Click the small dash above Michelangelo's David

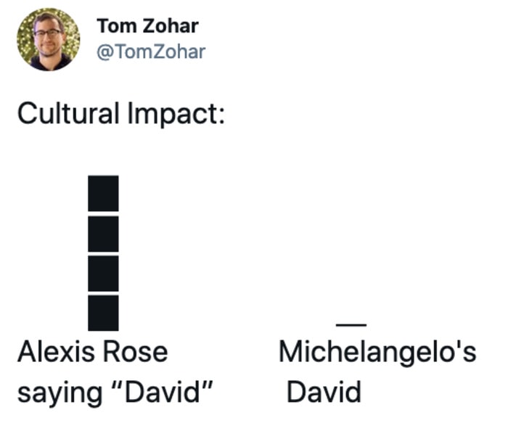click(351, 324)
